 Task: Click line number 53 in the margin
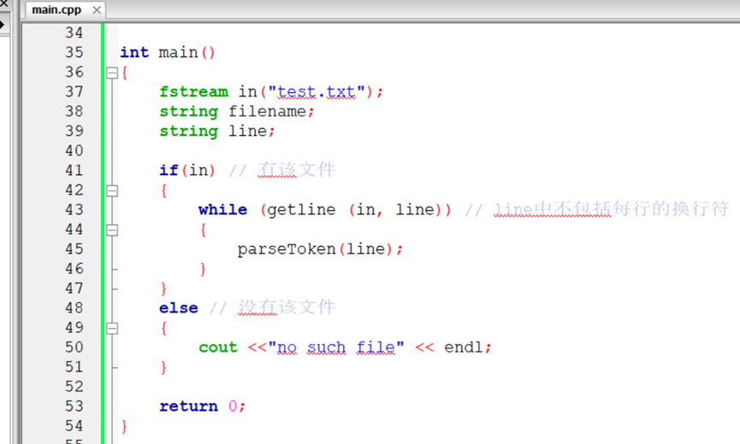(x=74, y=406)
